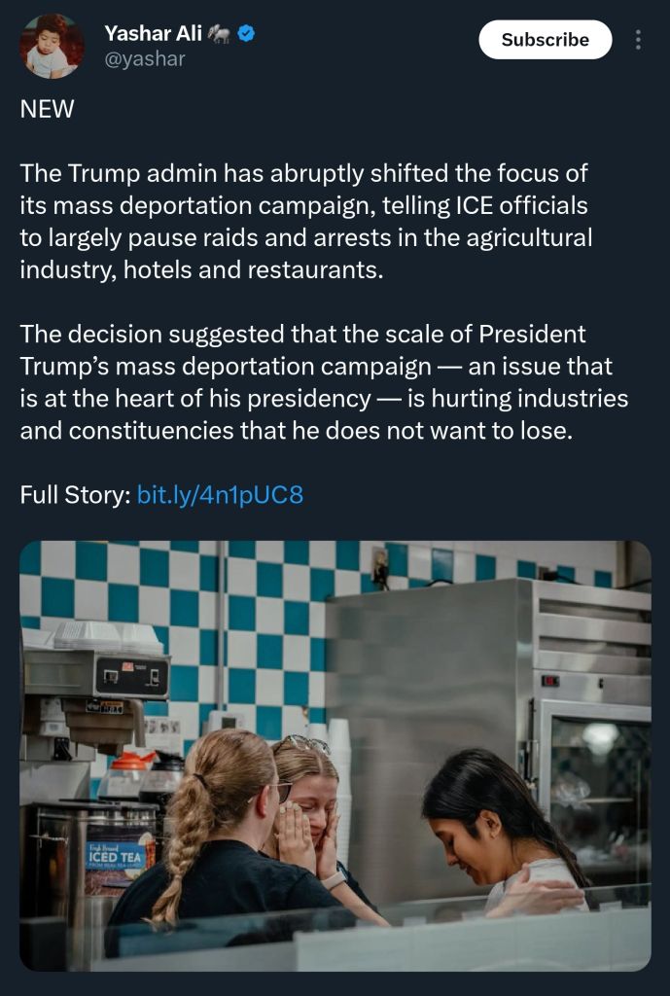
Task: Click the @yashar handle
Action: click(x=145, y=59)
